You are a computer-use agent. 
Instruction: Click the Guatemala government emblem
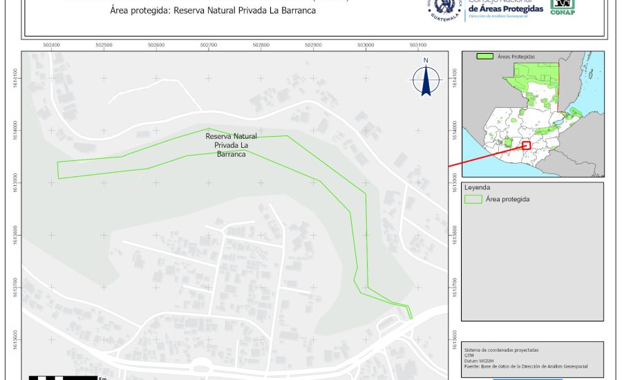[444, 9]
